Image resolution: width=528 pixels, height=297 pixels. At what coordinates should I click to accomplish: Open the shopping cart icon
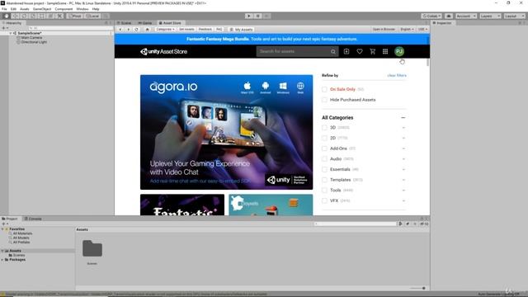coord(372,51)
